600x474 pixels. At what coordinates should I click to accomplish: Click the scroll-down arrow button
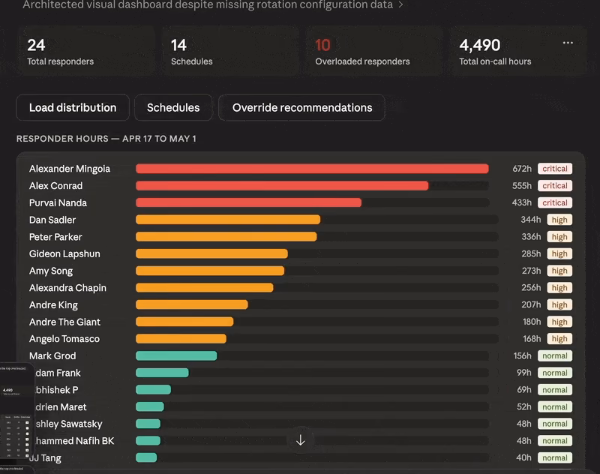pyautogui.click(x=301, y=440)
